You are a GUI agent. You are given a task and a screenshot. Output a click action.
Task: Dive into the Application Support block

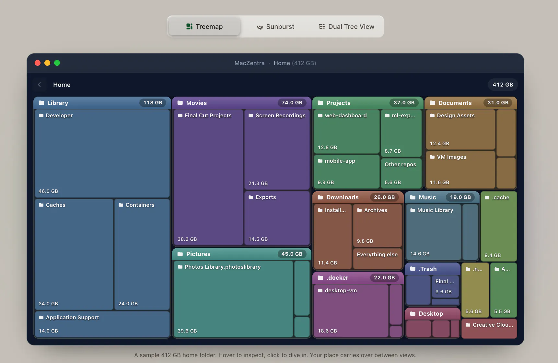(102, 324)
